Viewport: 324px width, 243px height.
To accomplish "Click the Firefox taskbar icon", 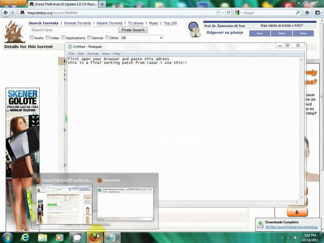I will 94,237.
